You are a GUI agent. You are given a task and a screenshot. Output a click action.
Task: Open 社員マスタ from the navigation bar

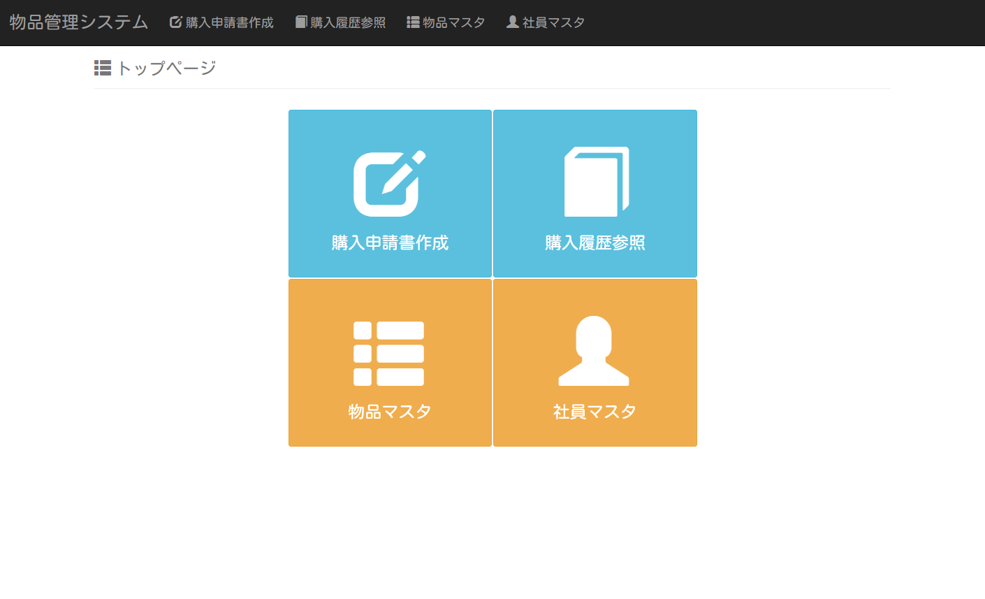(x=546, y=22)
